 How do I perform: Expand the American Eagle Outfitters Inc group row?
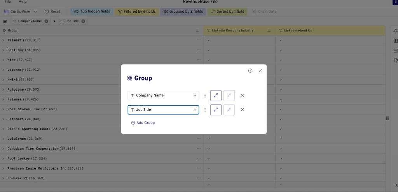[3, 168]
